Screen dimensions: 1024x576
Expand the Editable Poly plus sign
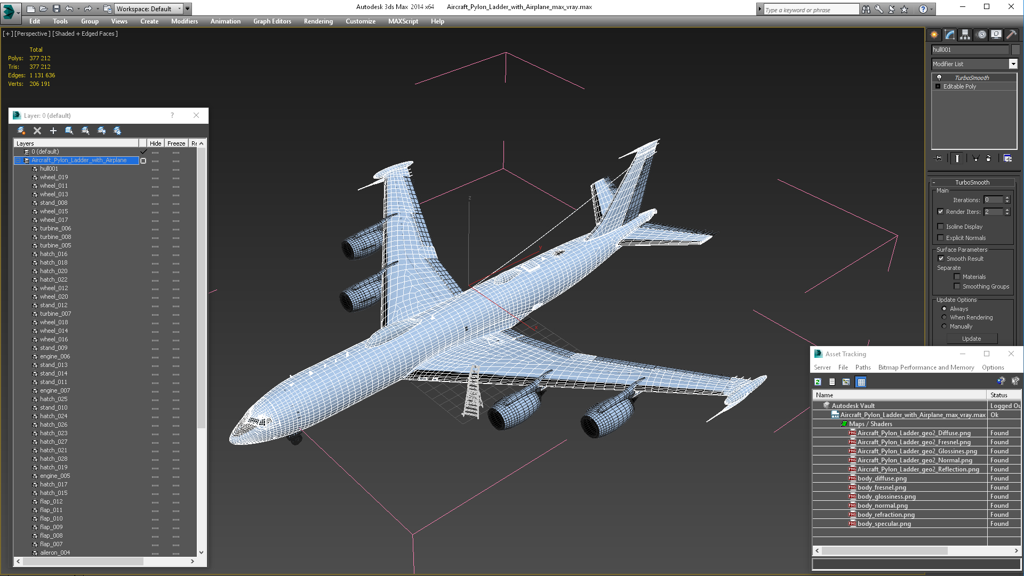coord(938,86)
